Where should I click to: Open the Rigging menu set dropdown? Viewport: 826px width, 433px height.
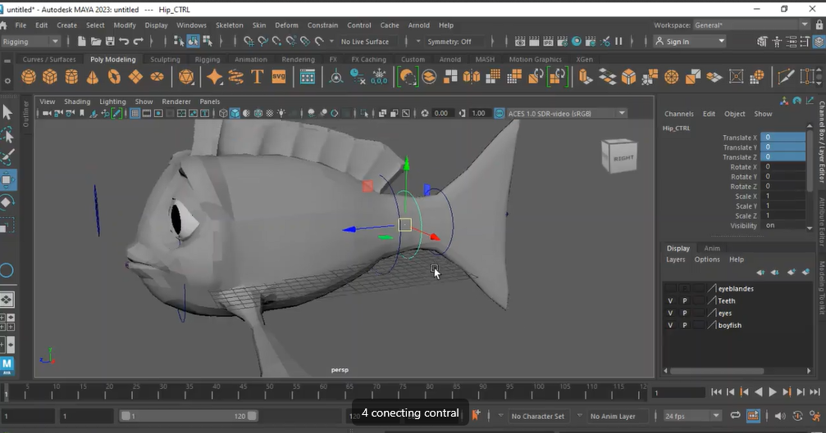30,42
